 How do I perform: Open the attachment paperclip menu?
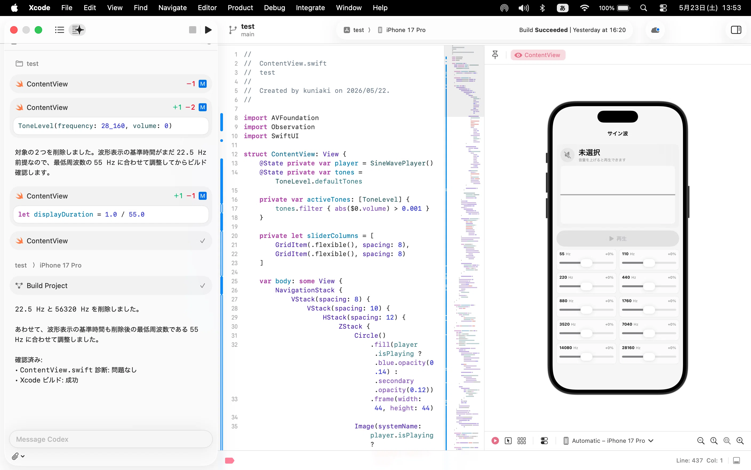(x=18, y=456)
